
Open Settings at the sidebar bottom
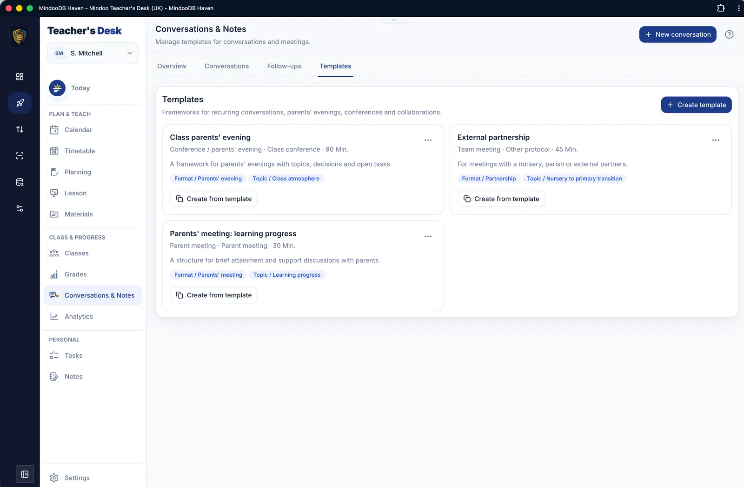tap(93, 478)
